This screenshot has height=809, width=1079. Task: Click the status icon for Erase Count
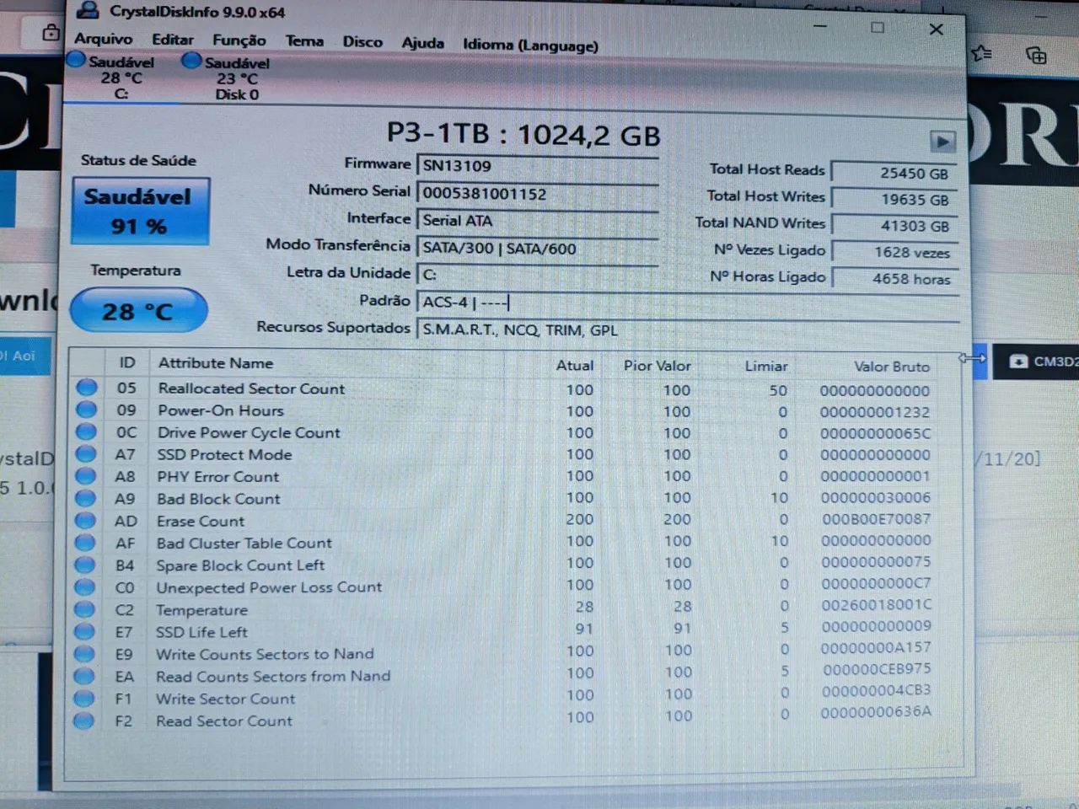pos(85,520)
